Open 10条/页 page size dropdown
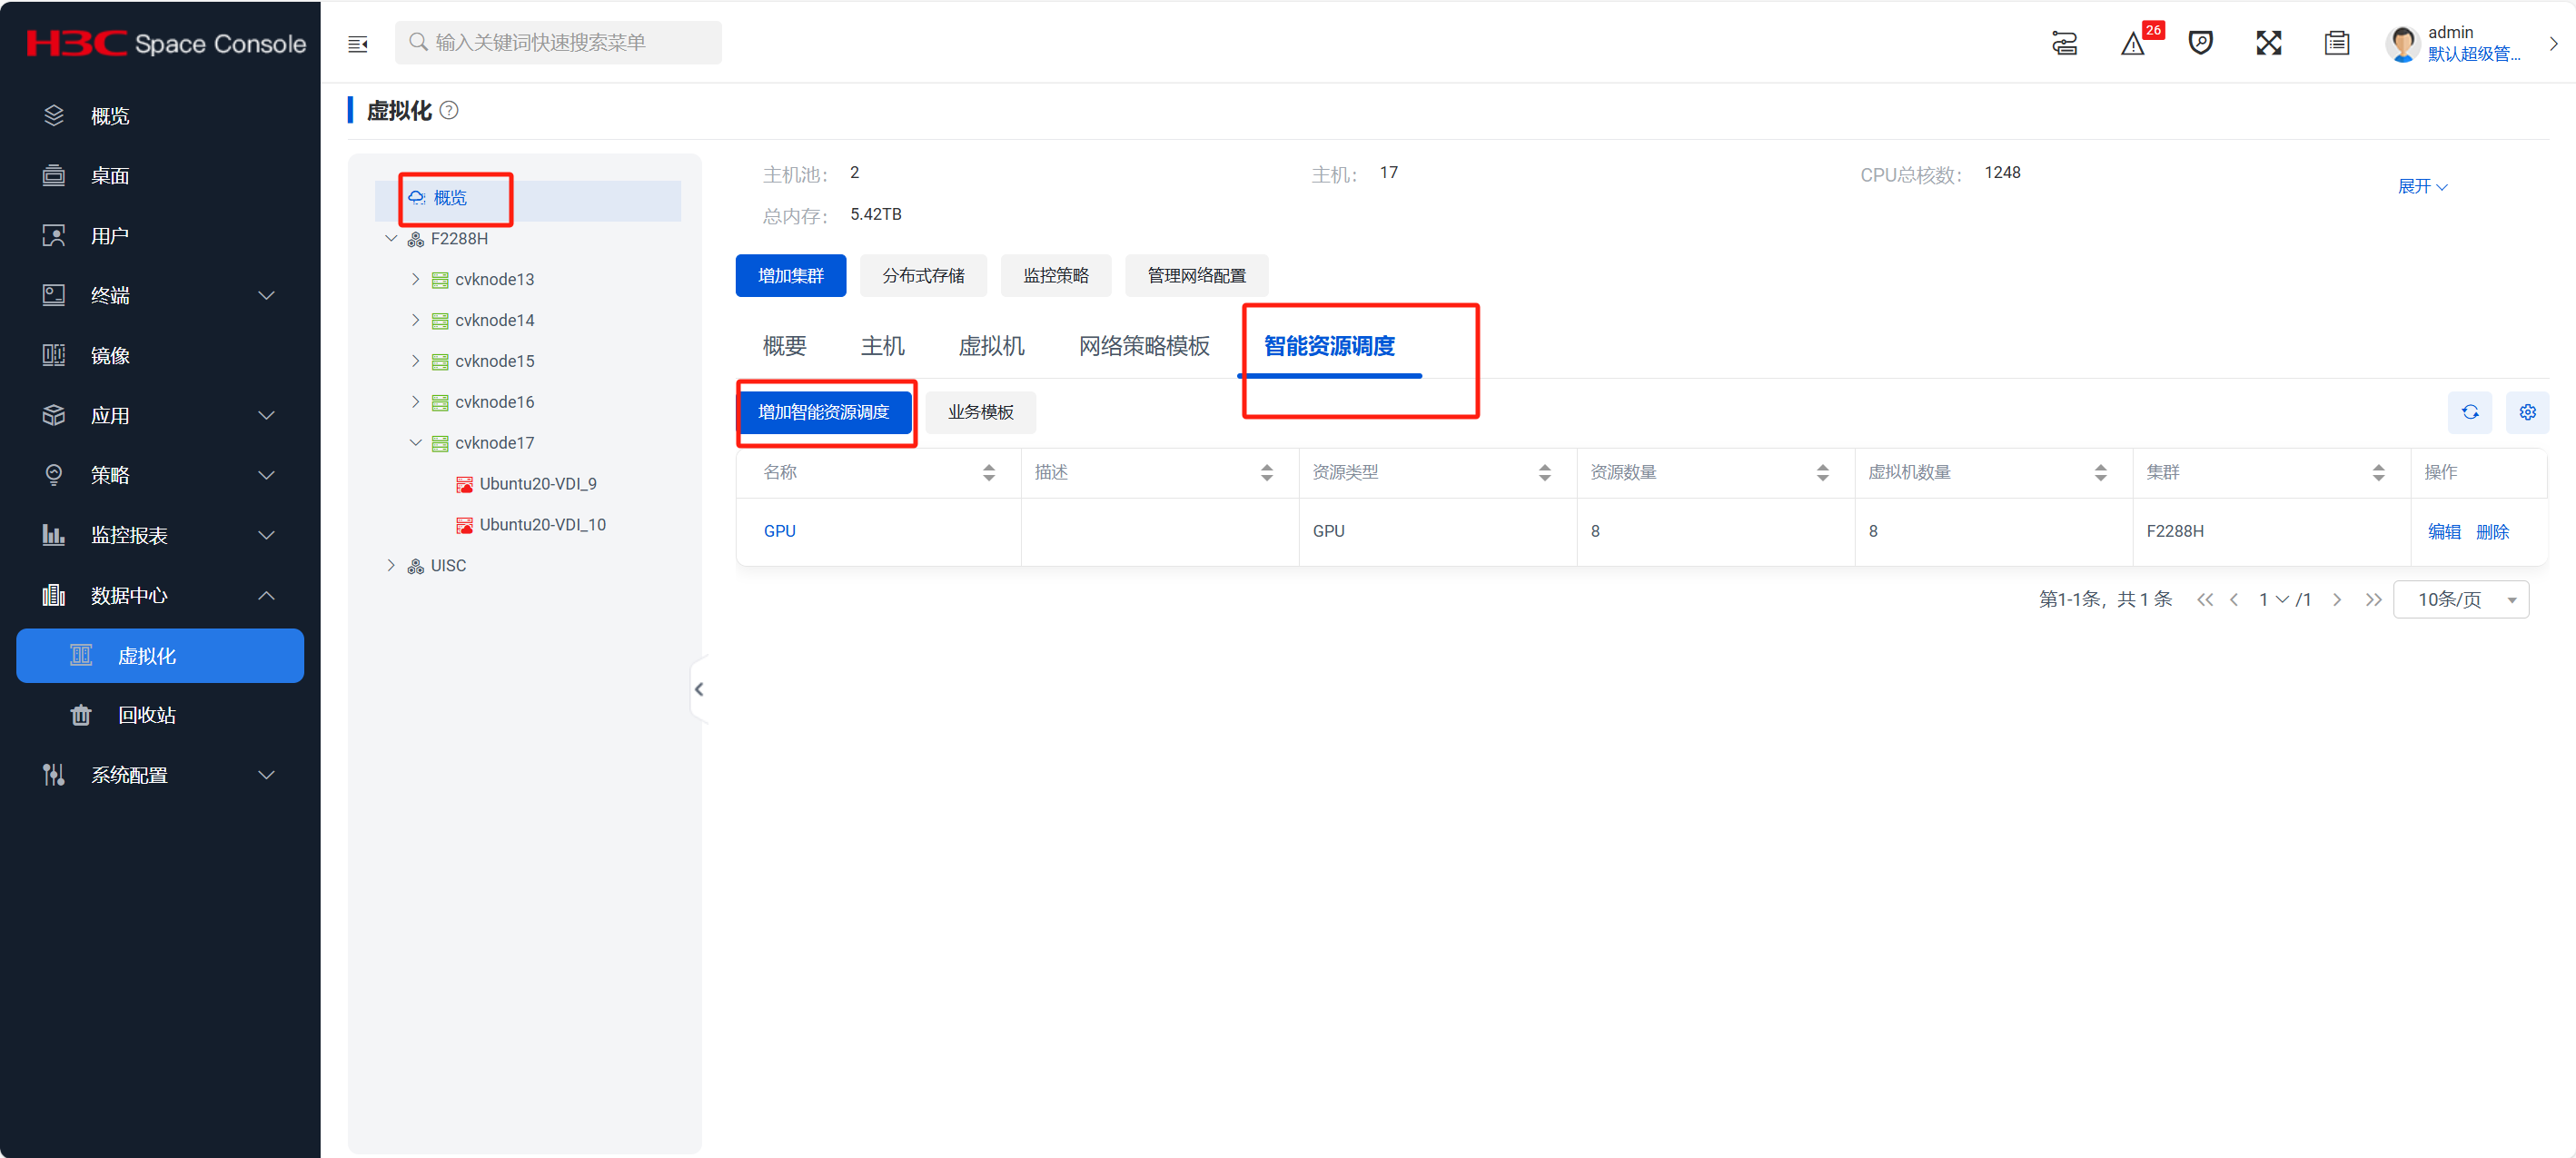 (2460, 600)
